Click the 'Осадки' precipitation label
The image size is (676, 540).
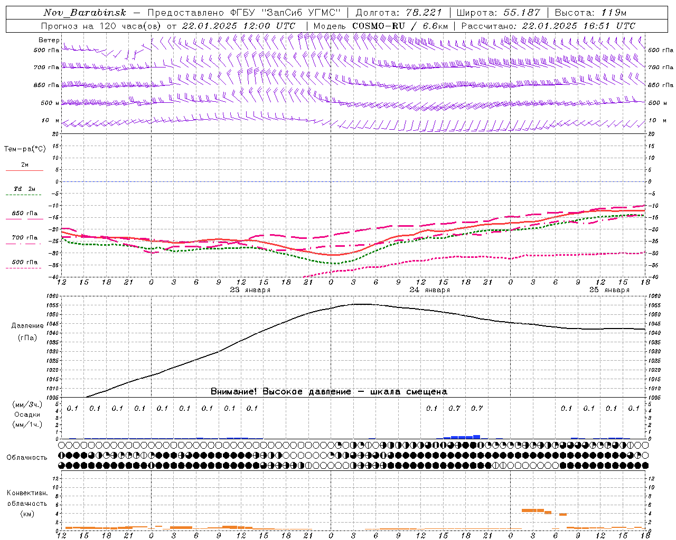[27, 414]
